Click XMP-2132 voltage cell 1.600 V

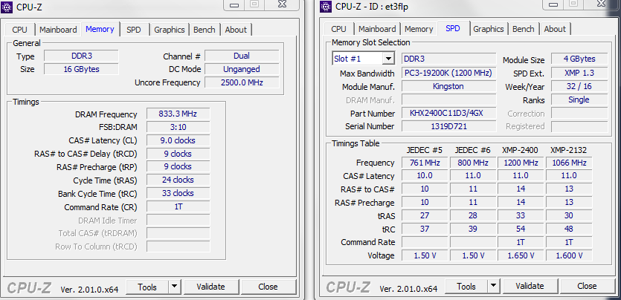[569, 255]
